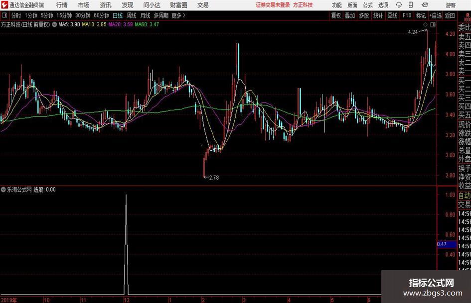This screenshot has width=471, height=303.
Task: Open the 市场 menu
Action: pyautogui.click(x=84, y=5)
